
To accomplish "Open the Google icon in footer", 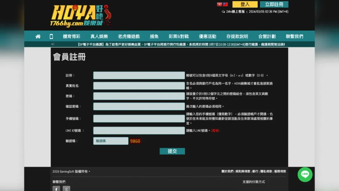I will (x=66, y=189).
